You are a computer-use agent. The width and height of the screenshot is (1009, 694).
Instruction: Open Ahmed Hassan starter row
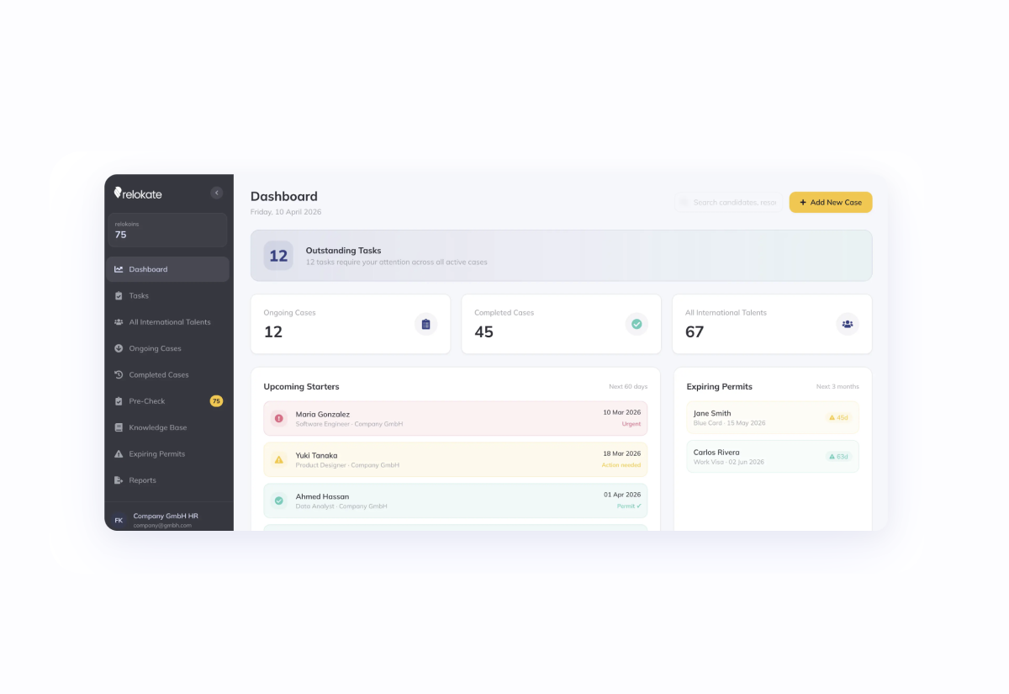[x=456, y=501]
